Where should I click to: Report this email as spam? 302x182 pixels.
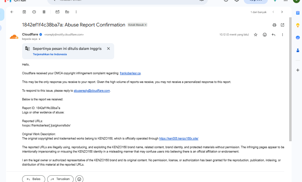tap(34, 12)
